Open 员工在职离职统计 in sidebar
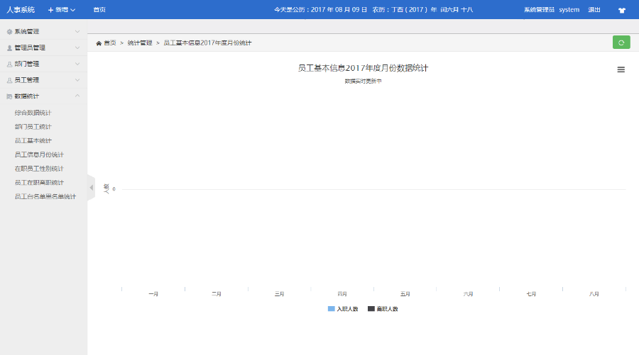Image resolution: width=639 pixels, height=355 pixels. [x=39, y=183]
